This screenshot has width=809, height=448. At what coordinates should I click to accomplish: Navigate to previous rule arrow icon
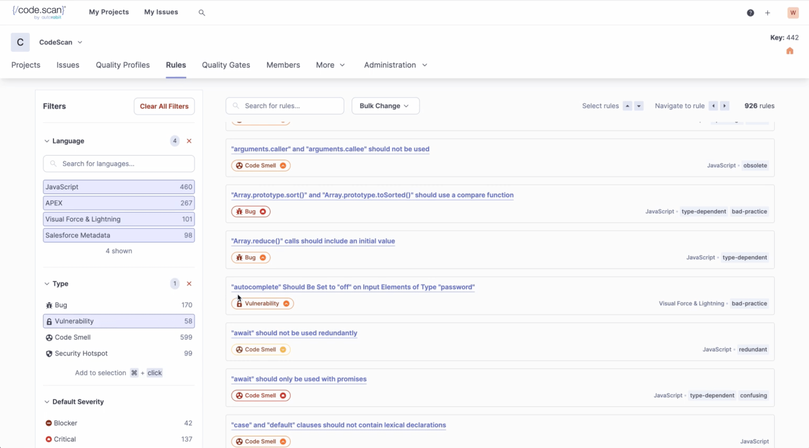click(713, 106)
